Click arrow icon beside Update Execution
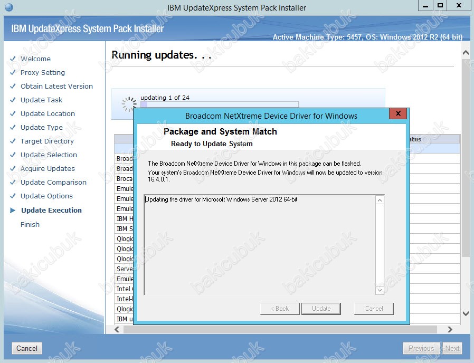474x363 pixels. click(13, 211)
